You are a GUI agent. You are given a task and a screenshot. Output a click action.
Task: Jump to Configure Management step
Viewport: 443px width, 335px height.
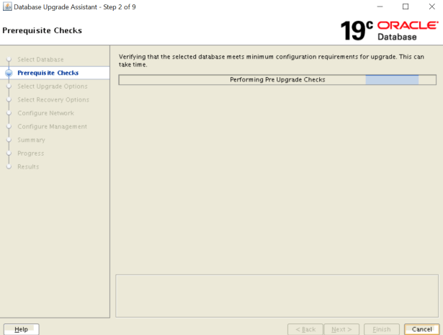pos(52,127)
